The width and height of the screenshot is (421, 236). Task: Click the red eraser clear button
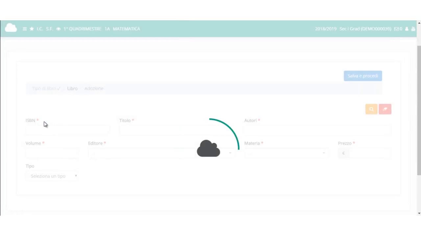point(385,109)
